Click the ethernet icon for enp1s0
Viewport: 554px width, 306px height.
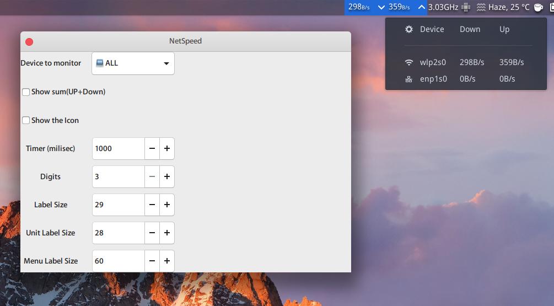click(409, 79)
